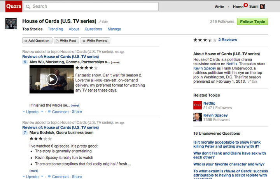Click the Netflix topic logo icon
Image resolution: width=280 pixels, height=179 pixels.
[x=198, y=105]
